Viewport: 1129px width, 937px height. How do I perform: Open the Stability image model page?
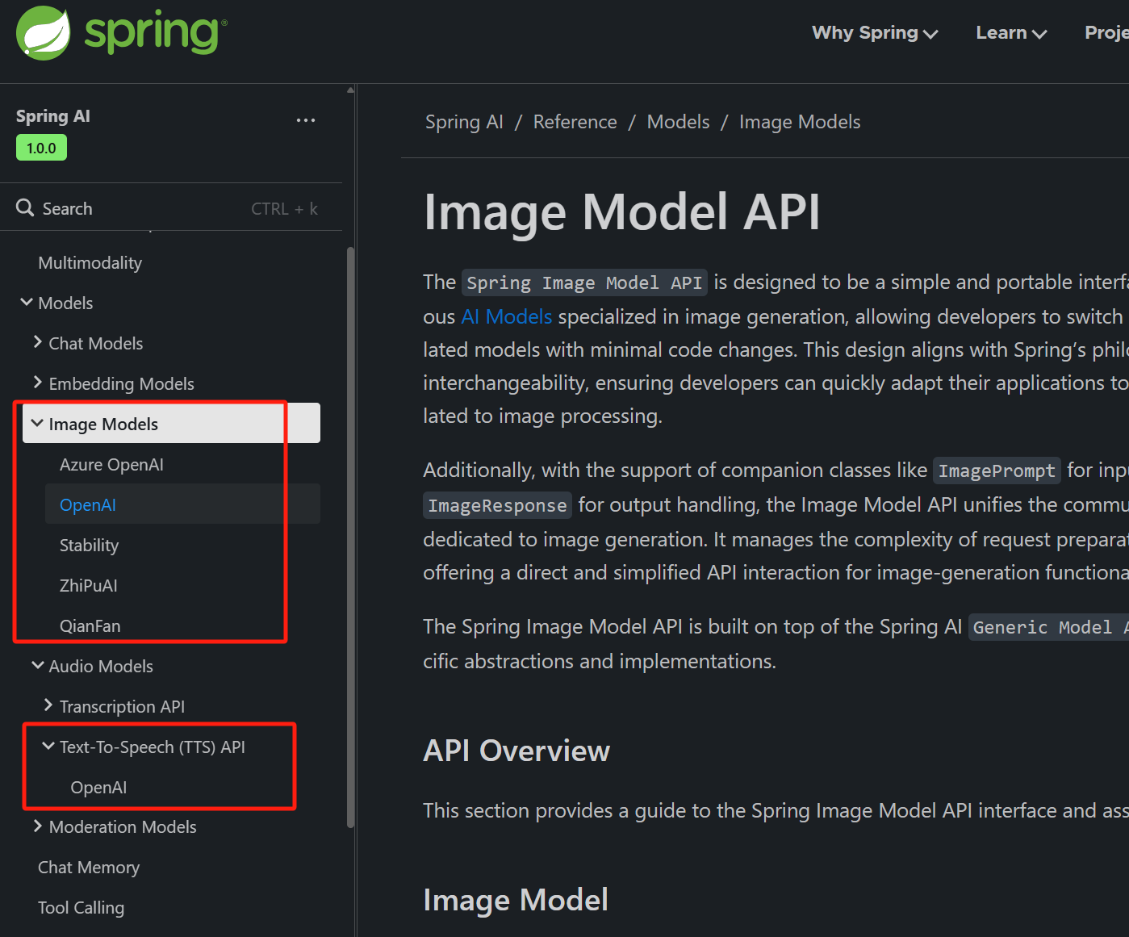89,546
